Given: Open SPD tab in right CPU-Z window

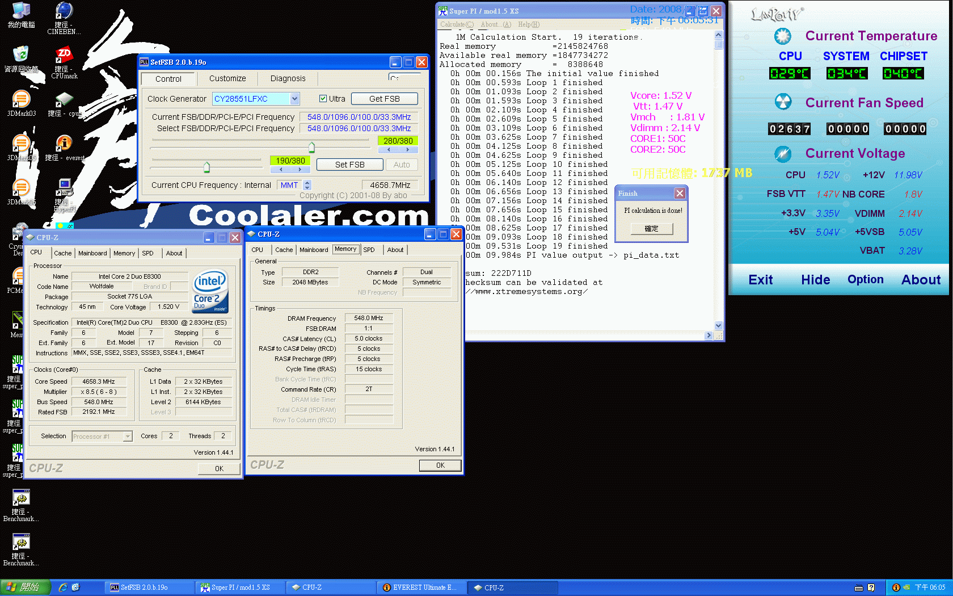Looking at the screenshot, I should pyautogui.click(x=369, y=250).
